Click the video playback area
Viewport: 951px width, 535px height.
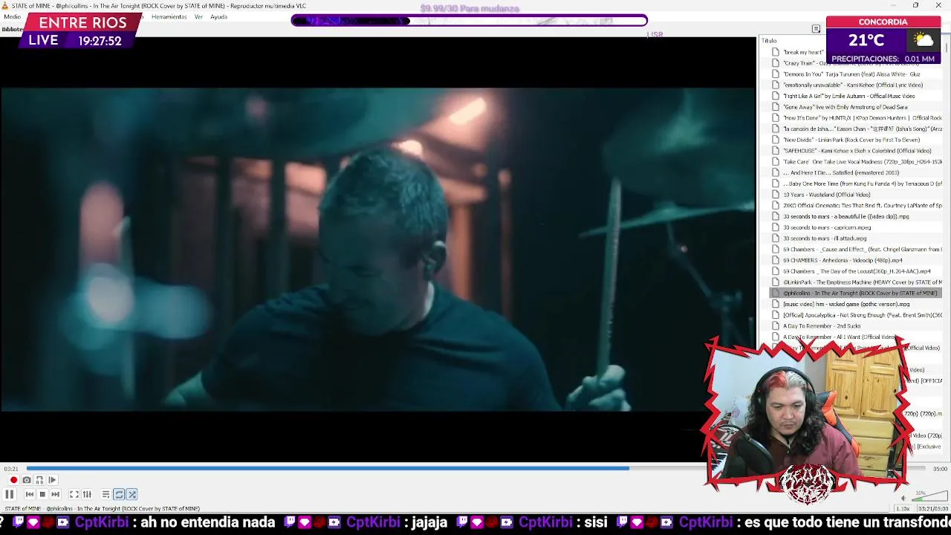coord(377,249)
